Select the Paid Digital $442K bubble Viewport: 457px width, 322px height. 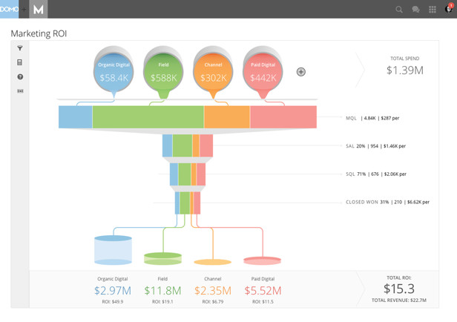pos(263,72)
